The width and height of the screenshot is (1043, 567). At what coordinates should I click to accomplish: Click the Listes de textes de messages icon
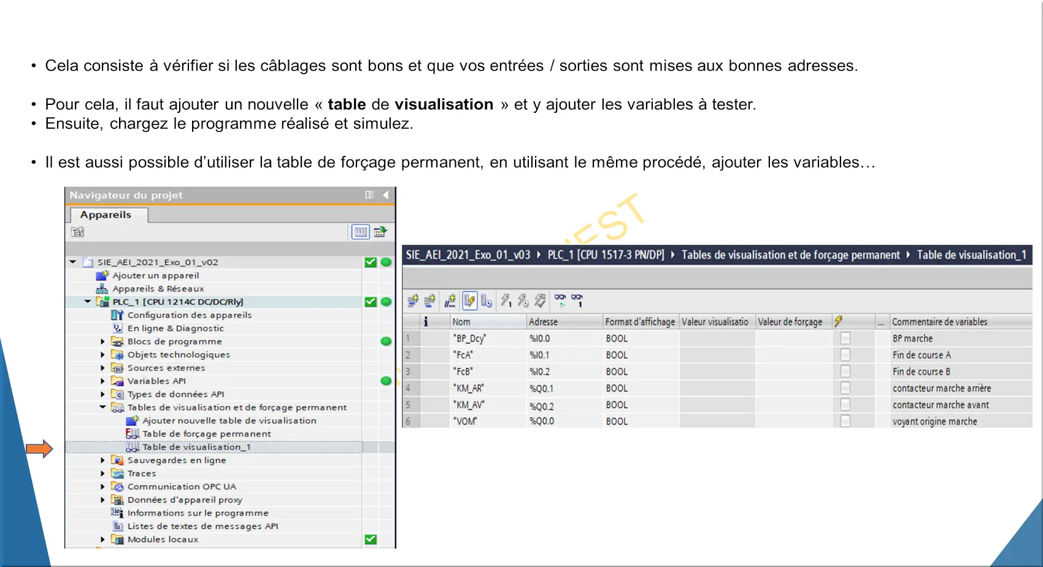pyautogui.click(x=117, y=526)
